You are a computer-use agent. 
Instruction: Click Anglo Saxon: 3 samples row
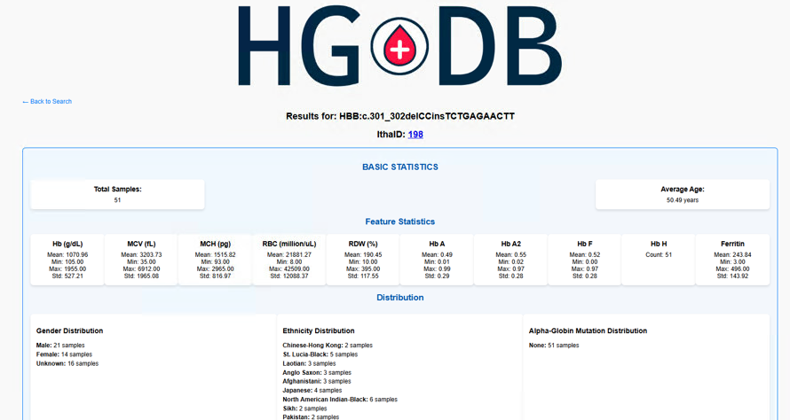click(x=317, y=373)
